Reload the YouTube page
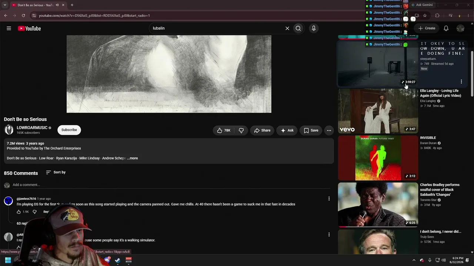This screenshot has height=266, width=474. click(23, 16)
